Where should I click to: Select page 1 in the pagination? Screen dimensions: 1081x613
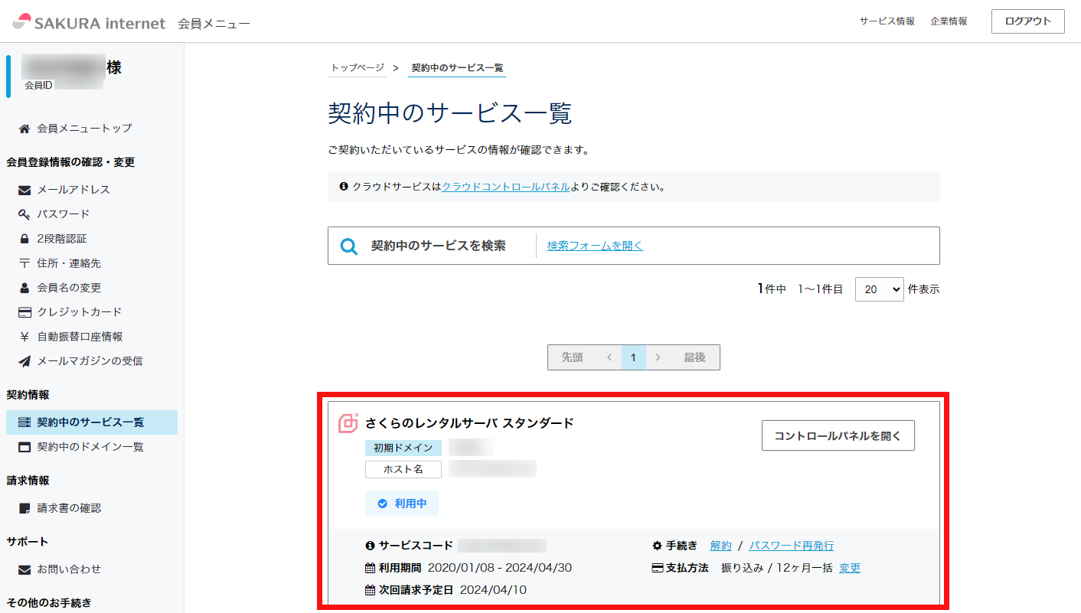click(x=634, y=357)
